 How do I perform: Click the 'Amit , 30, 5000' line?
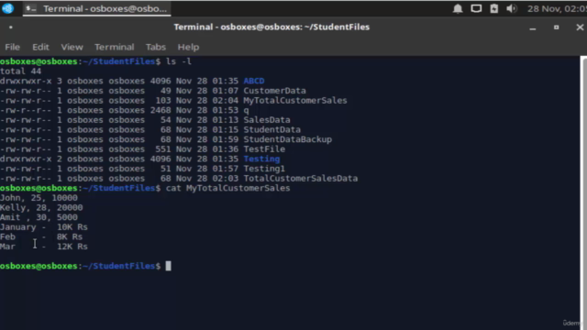tap(39, 217)
